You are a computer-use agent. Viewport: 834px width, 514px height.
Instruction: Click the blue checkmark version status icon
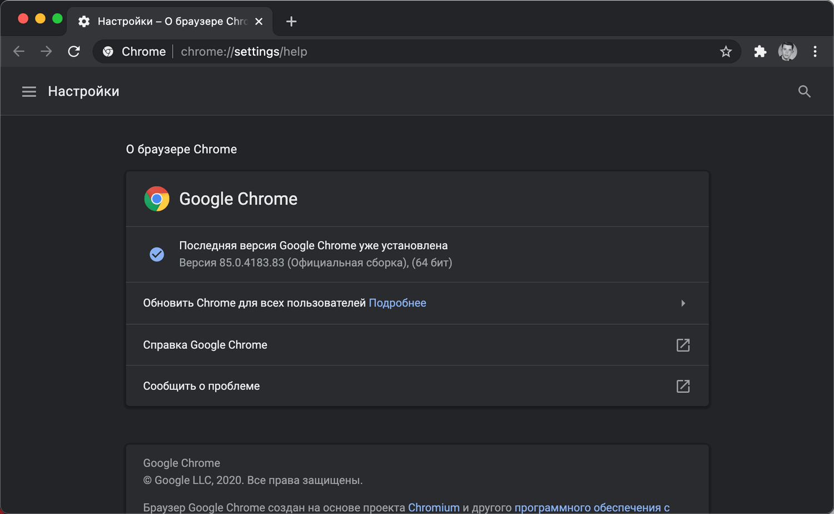coord(157,254)
